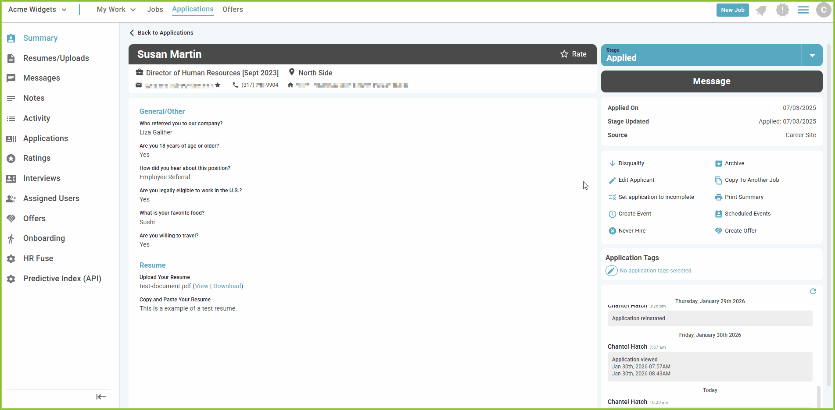Select the Archive icon
This screenshot has height=410, width=835.
point(718,163)
